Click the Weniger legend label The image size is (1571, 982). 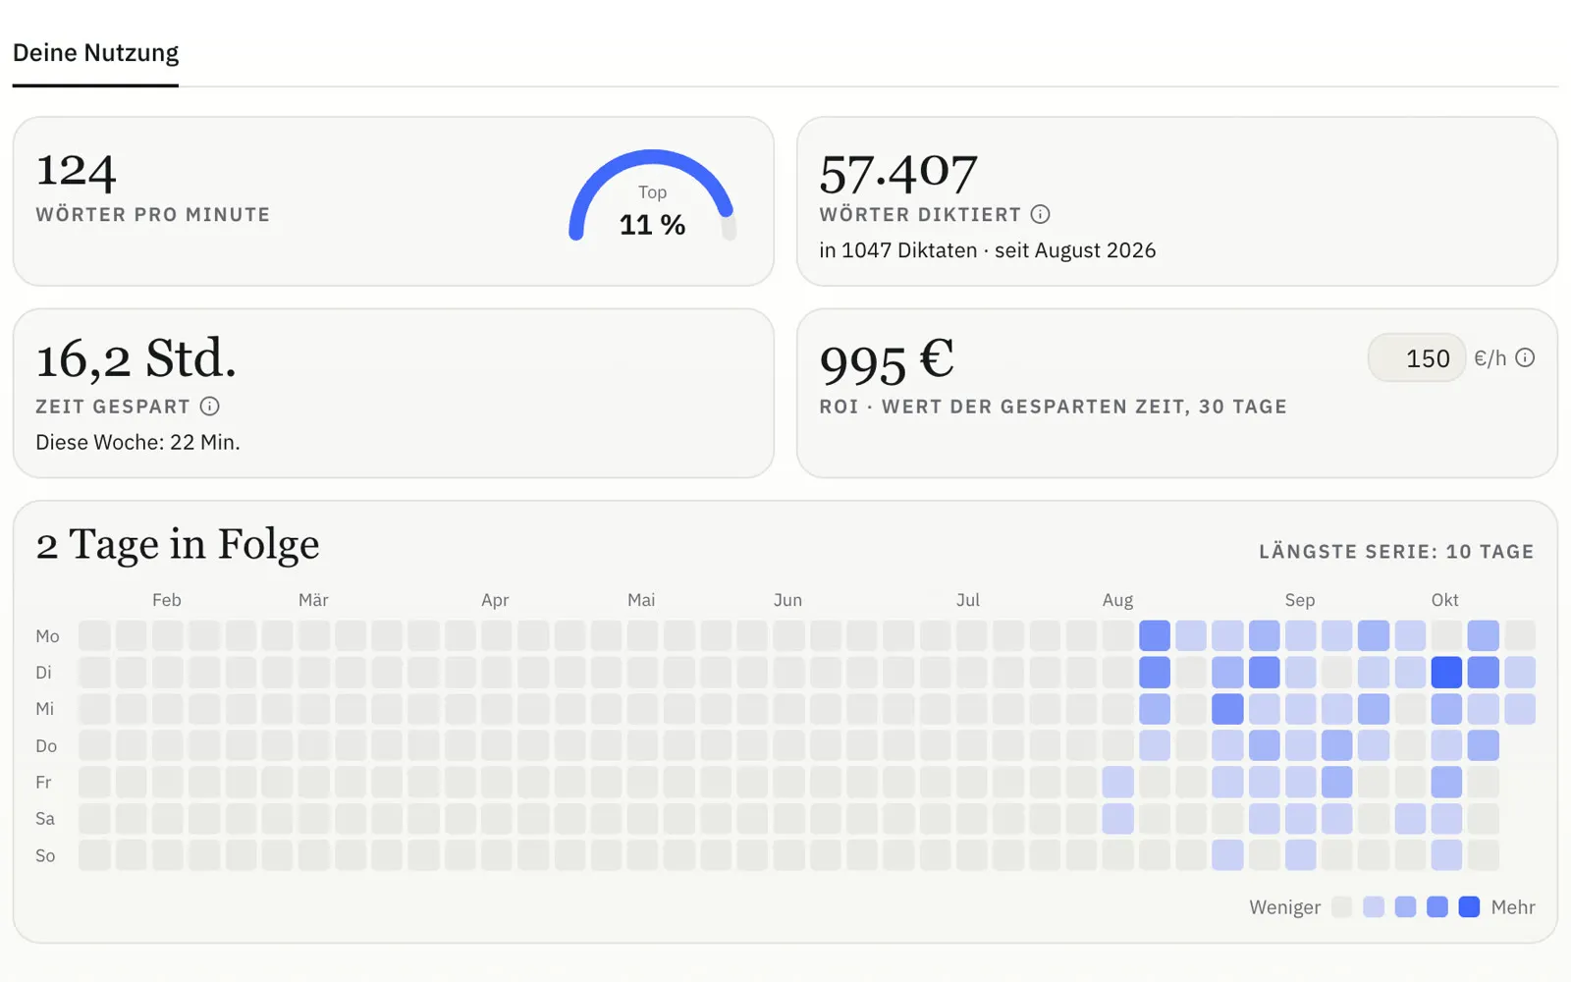tap(1284, 907)
